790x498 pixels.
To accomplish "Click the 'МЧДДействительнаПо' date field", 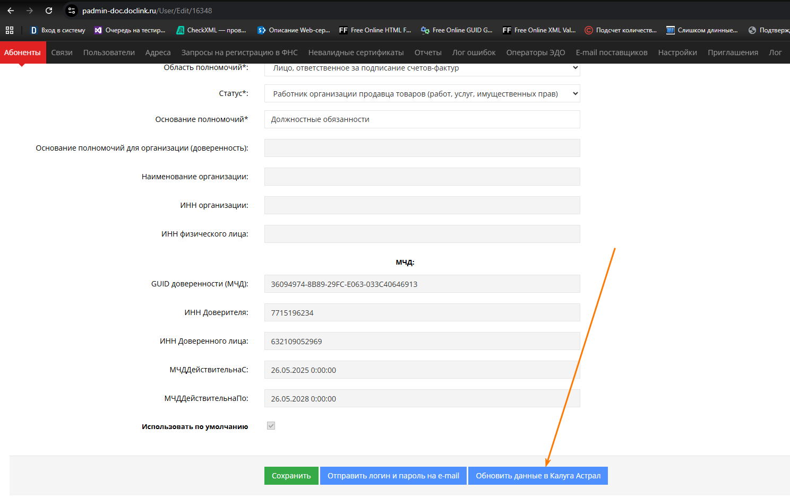I will (422, 398).
